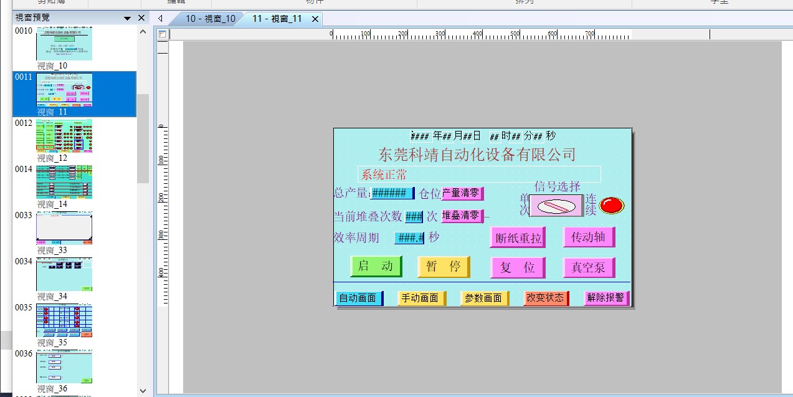Open the 視窗預覽 panel dropdown arrow

coord(128,19)
